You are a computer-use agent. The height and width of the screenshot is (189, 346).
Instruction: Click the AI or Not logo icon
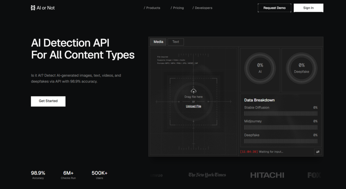[x=33, y=8]
